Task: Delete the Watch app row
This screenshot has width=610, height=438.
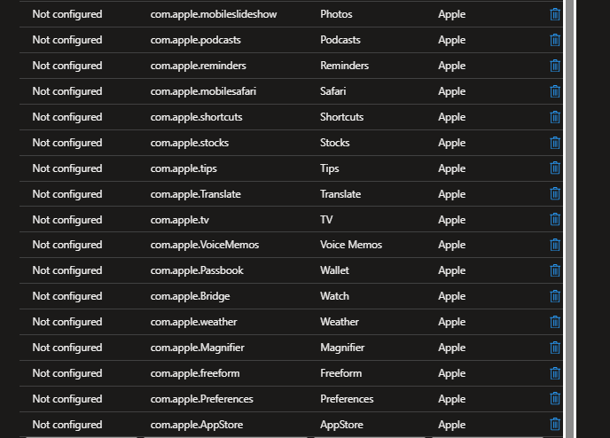Action: tap(555, 296)
